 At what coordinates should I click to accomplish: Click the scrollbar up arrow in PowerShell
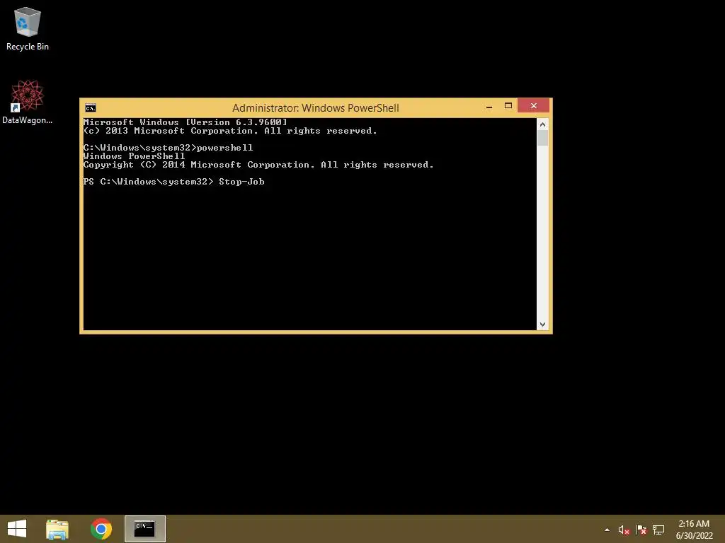tap(543, 124)
